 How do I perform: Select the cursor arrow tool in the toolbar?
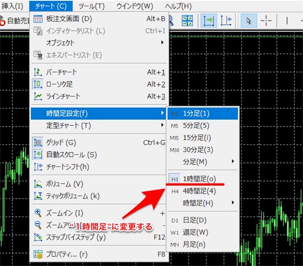click(249, 21)
